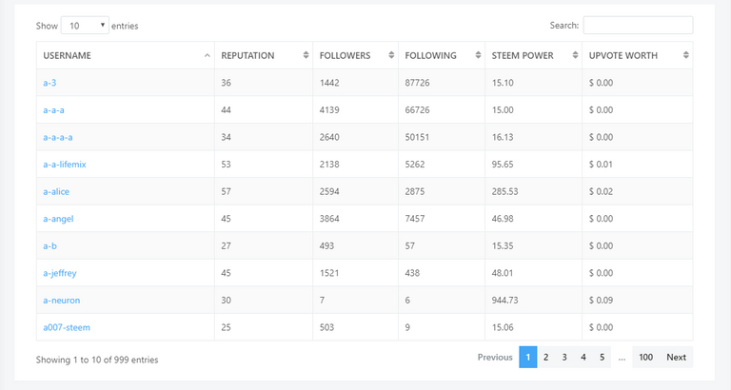The image size is (731, 390).
Task: Open the a-3 user profile link
Action: point(49,83)
